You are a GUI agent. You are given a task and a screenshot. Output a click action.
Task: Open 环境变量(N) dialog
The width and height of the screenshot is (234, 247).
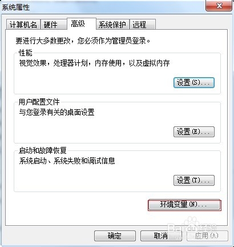(x=184, y=205)
